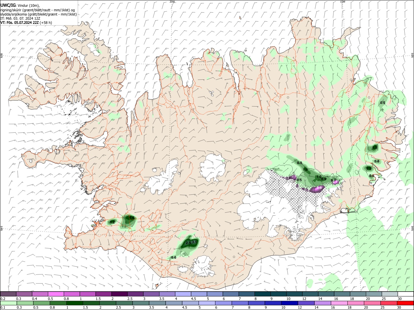Click the "rigning/skúrir" rain legend description line
This screenshot has width=414, height=310.
tap(38, 10)
